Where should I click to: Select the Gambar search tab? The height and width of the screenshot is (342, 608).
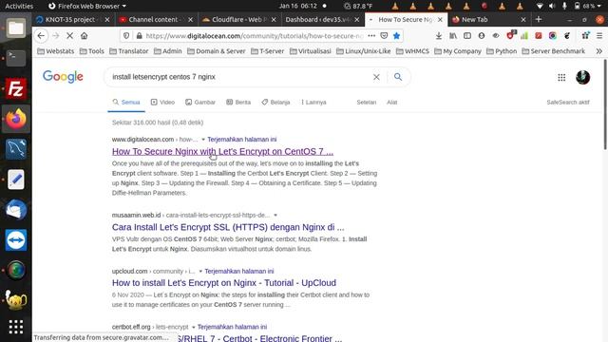point(200,103)
